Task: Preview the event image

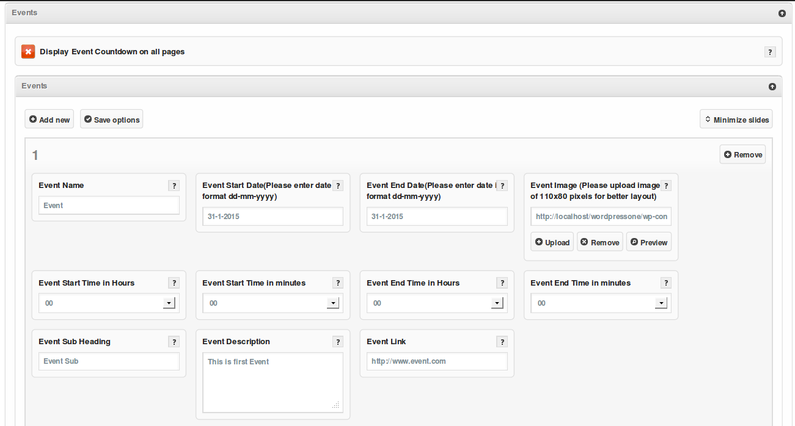Action: pyautogui.click(x=648, y=242)
